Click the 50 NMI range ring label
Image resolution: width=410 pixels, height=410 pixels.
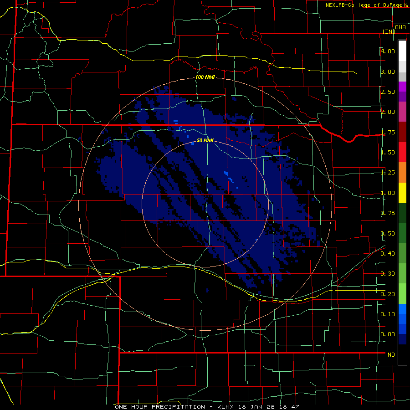click(x=205, y=140)
